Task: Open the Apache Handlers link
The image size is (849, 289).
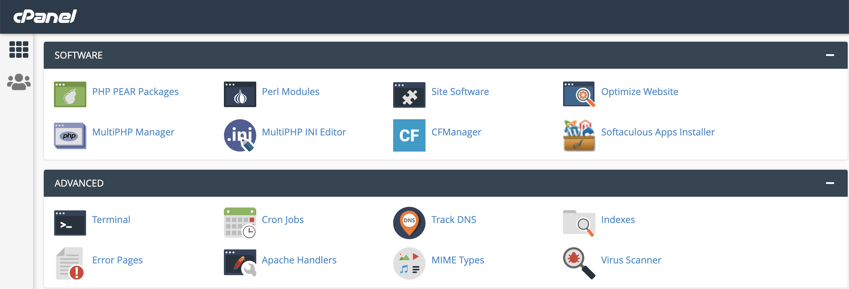Action: (299, 260)
